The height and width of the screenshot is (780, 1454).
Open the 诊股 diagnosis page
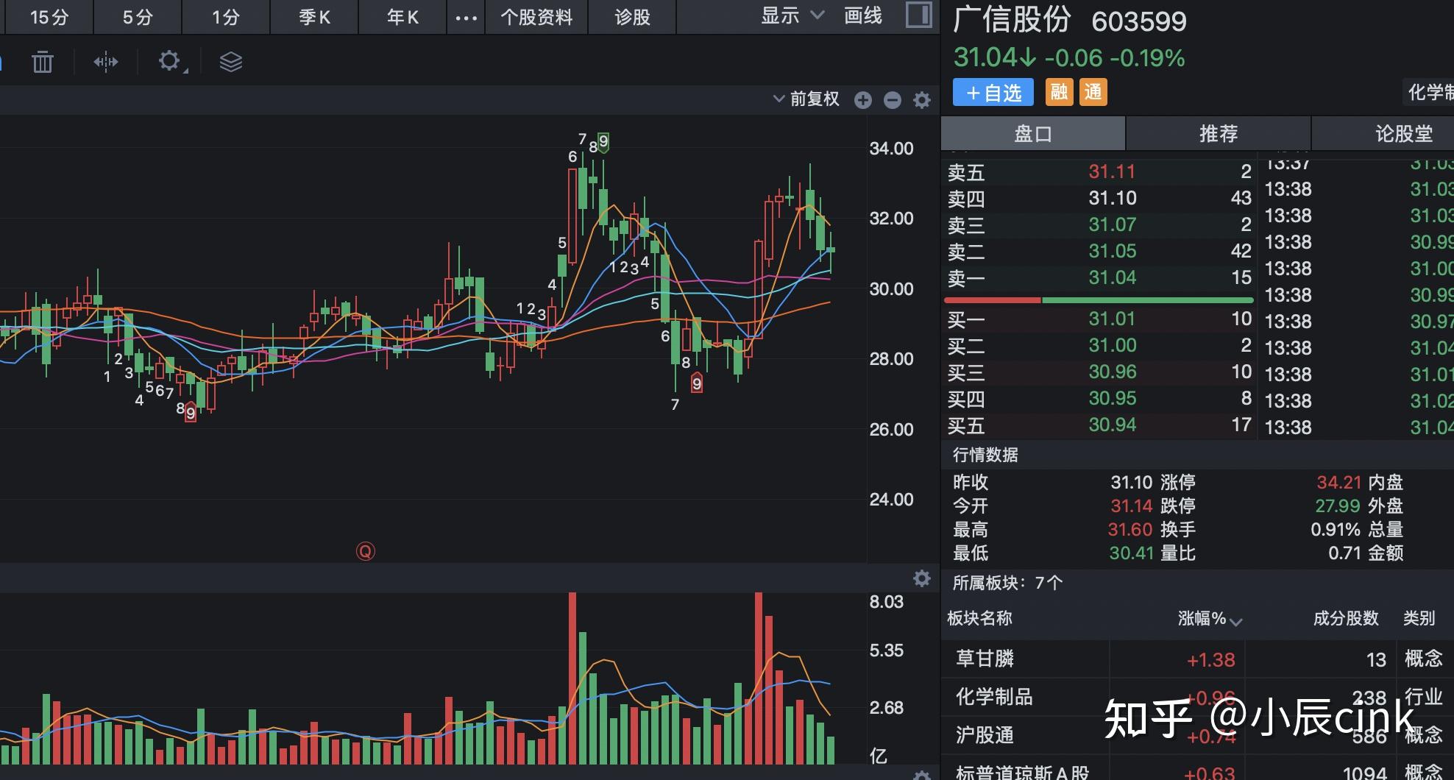click(632, 17)
